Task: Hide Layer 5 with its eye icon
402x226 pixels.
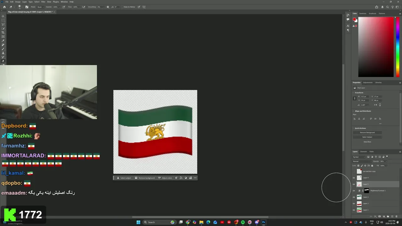Action: click(354, 184)
